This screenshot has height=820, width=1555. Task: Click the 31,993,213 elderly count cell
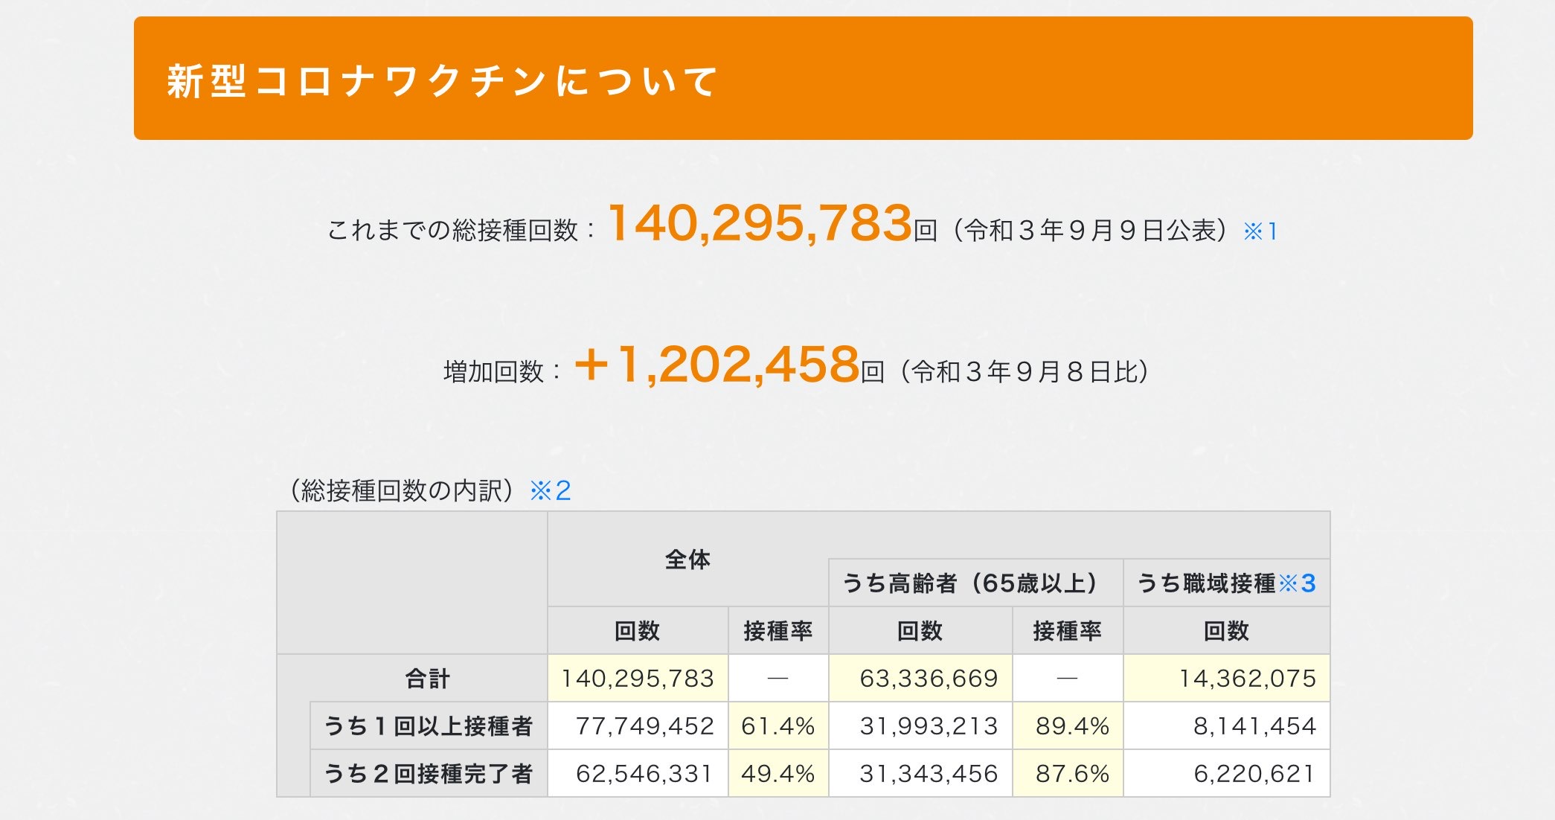(928, 726)
